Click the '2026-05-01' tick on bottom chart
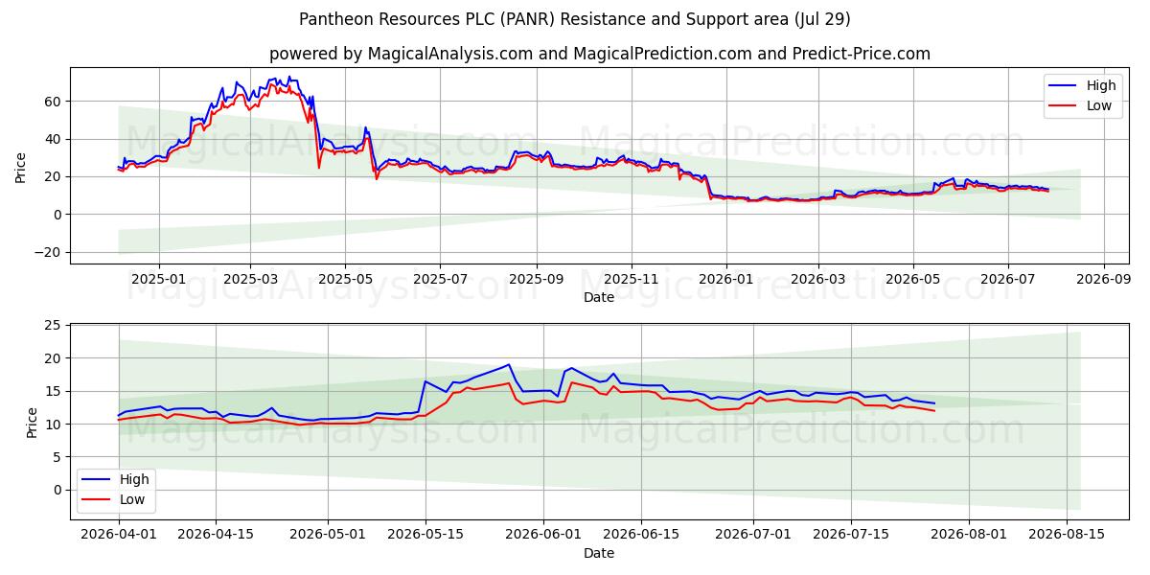 [x=328, y=534]
